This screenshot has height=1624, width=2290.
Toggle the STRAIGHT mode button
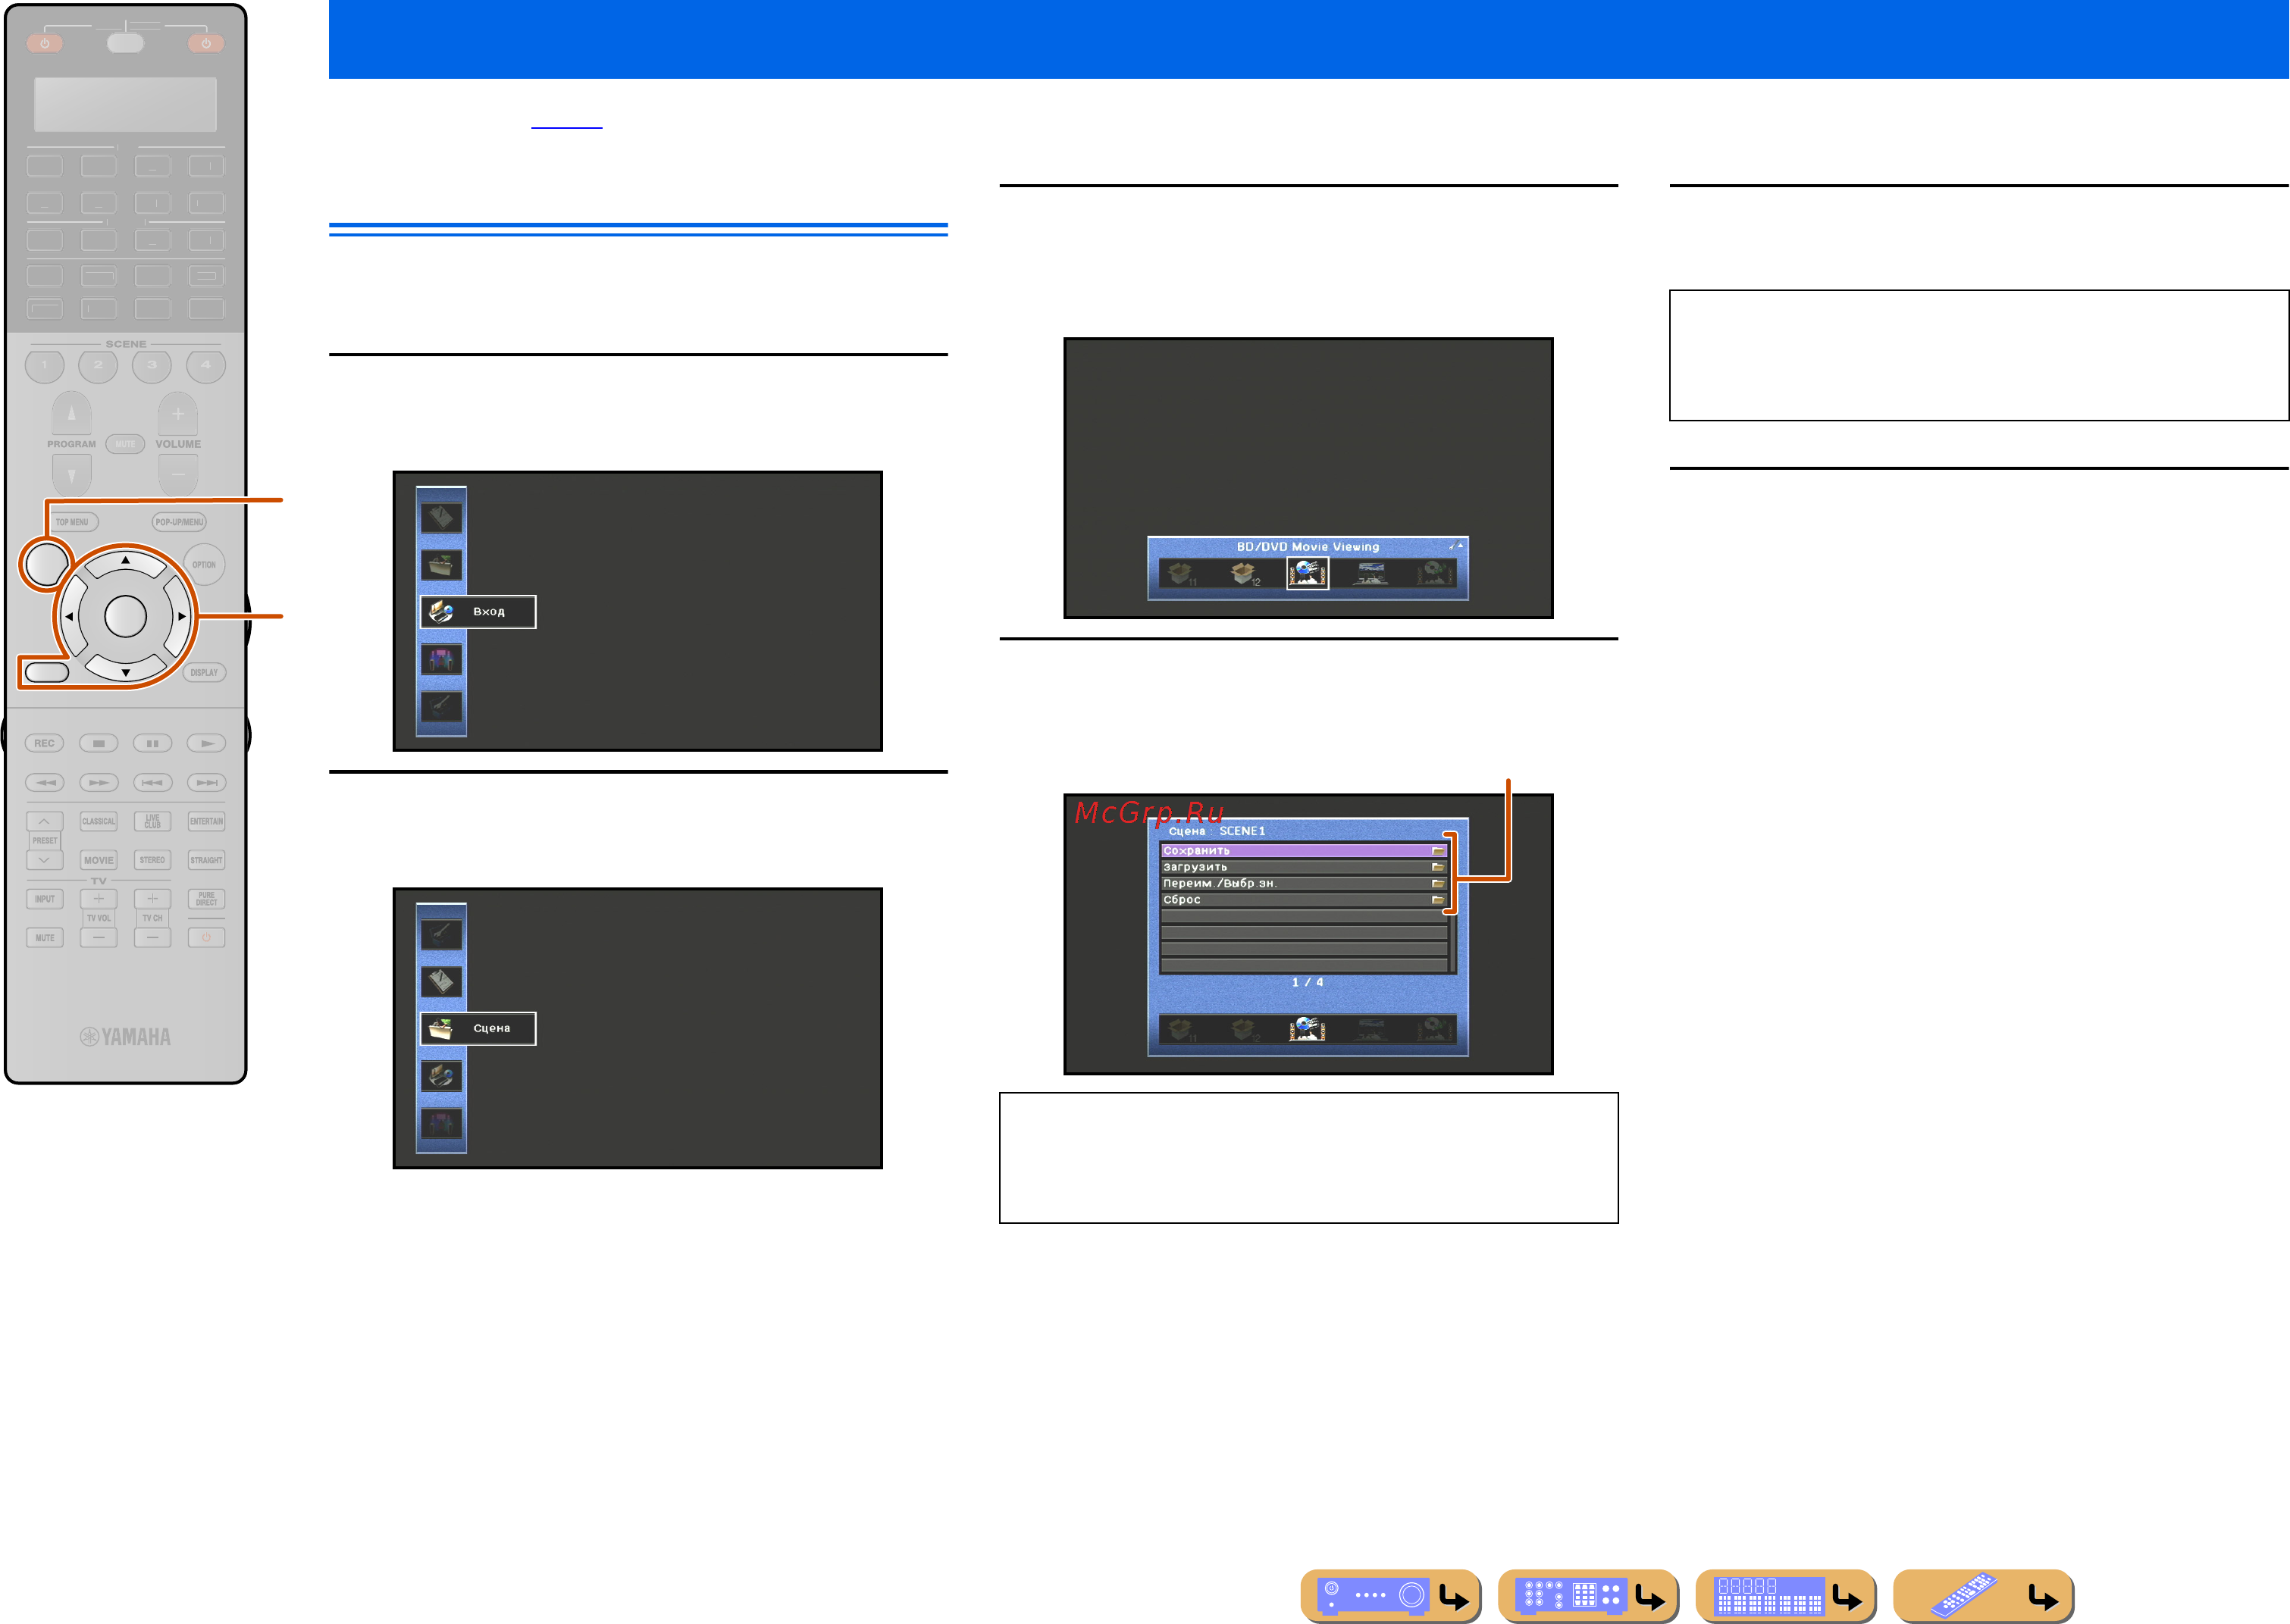click(x=206, y=860)
